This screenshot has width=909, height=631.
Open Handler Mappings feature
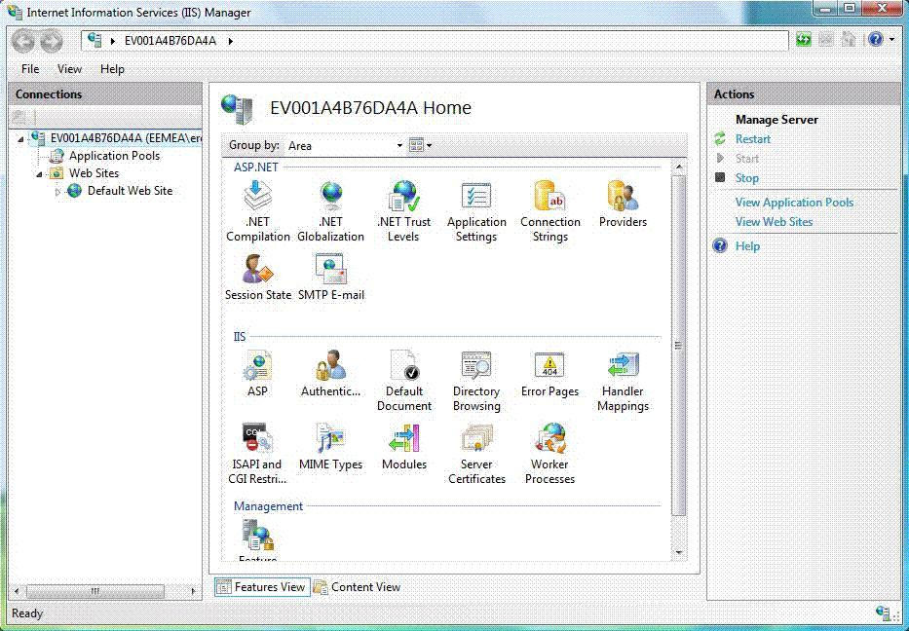point(624,381)
